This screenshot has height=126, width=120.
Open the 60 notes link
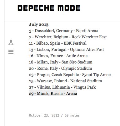[x=72, y=115]
